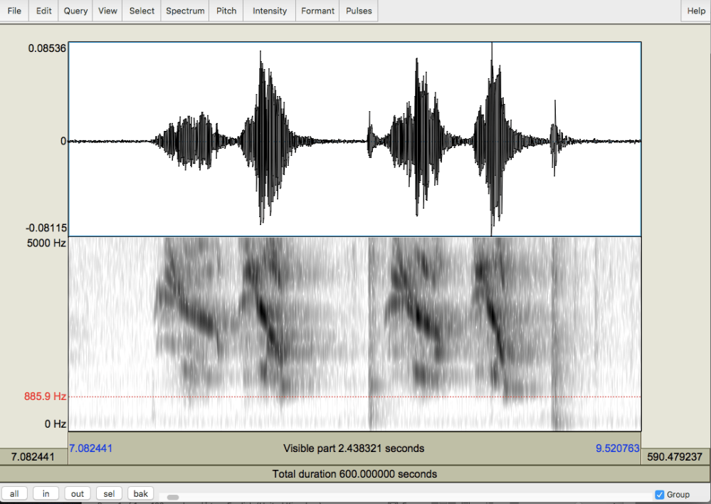The image size is (711, 504).
Task: Open the Spectrum menu
Action: pyautogui.click(x=185, y=11)
